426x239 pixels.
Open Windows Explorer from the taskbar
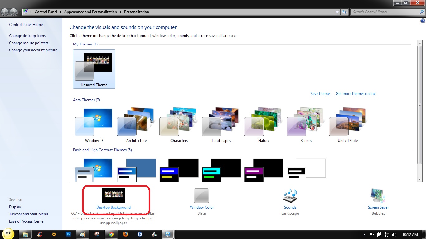tap(25, 234)
